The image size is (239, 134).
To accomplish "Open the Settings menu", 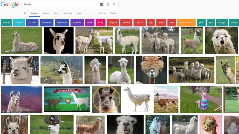I will (x=102, y=13).
